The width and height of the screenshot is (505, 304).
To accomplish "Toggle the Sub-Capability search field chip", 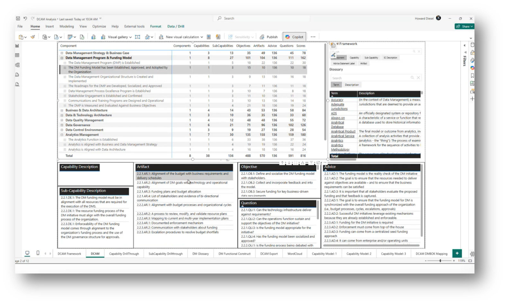I will tap(371, 58).
